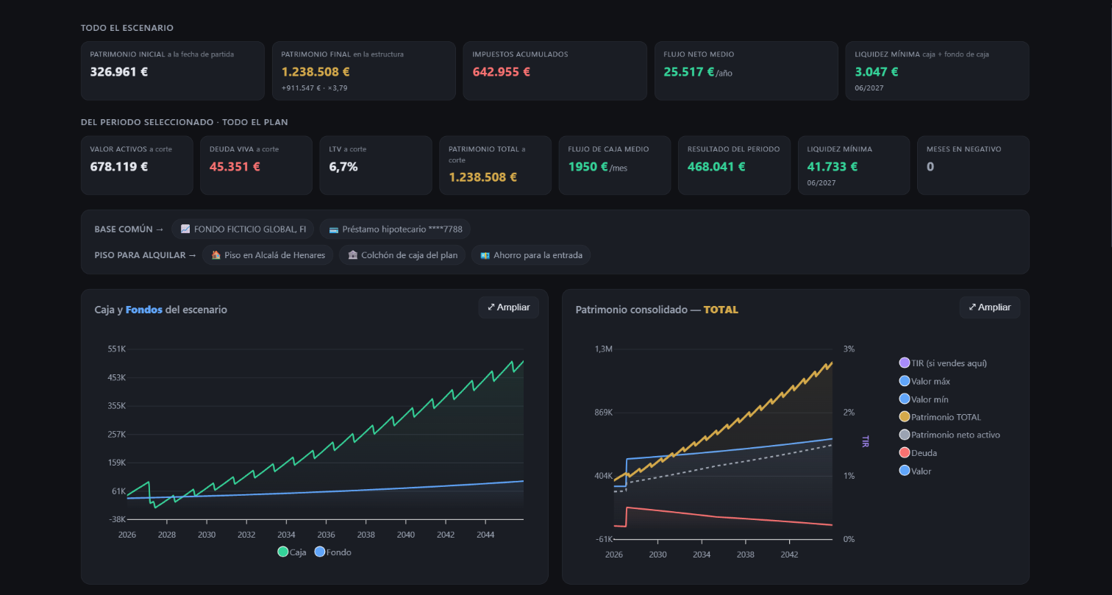1112x595 pixels.
Task: Click the bank icon in Colchón de caja chip
Action: 352,255
